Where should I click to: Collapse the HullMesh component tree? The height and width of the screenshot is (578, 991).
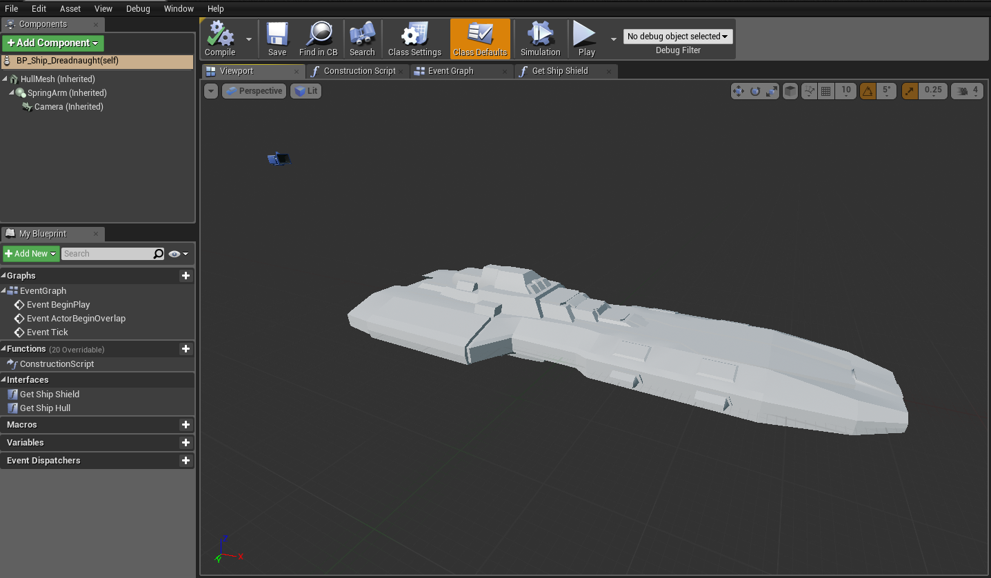coord(6,79)
